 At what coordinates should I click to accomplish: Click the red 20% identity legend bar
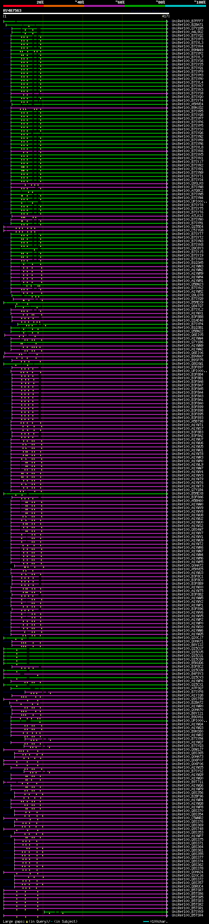(23, 6)
